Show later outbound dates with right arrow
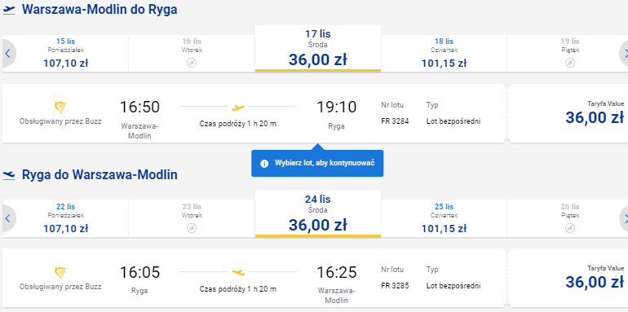Viewport: 628px width, 312px height. [624, 54]
